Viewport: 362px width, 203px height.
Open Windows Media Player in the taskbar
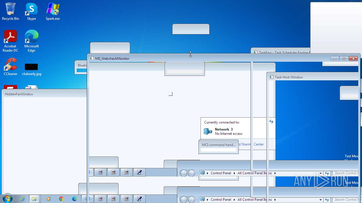[x=48, y=199]
